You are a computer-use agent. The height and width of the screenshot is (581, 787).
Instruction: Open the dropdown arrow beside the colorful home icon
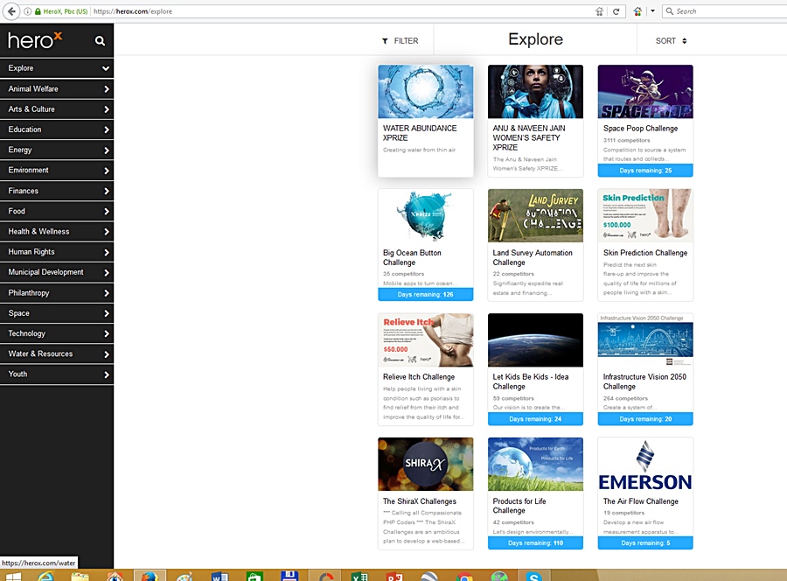pyautogui.click(x=652, y=11)
